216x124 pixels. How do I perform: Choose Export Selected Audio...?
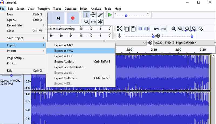[80, 67]
